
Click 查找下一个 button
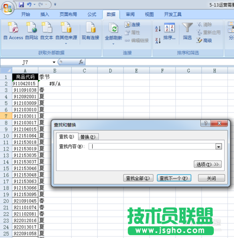[174, 178]
